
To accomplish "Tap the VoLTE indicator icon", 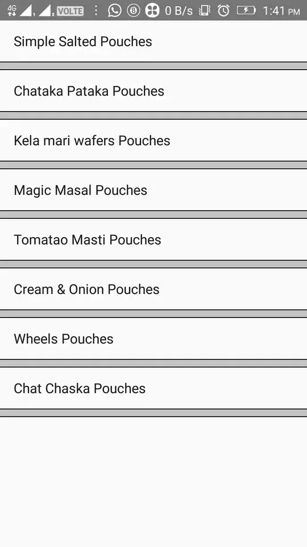I will (70, 11).
